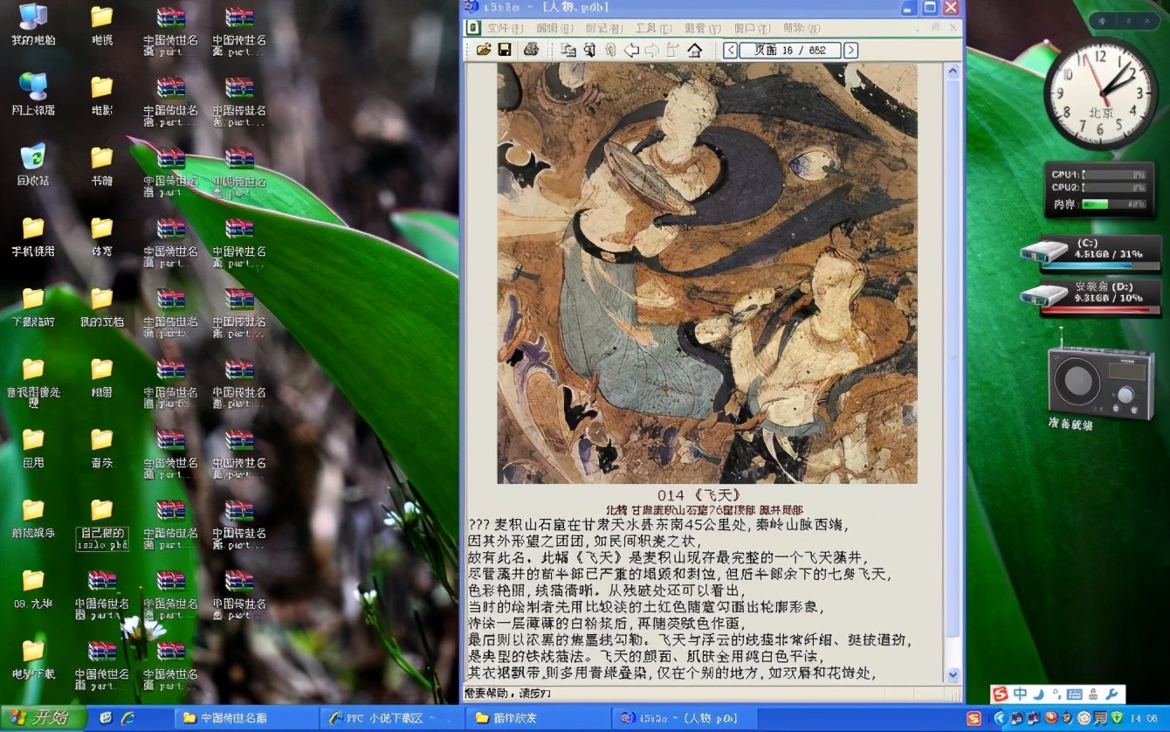Click the Home icon in iSilo toolbar

click(x=694, y=50)
